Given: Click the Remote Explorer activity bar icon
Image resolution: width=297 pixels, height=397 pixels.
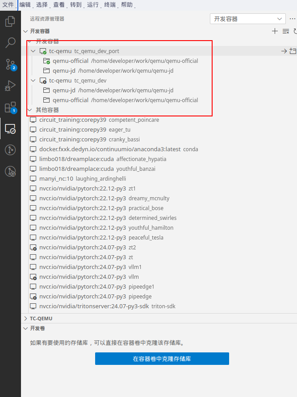Looking at the screenshot, I should [x=10, y=129].
